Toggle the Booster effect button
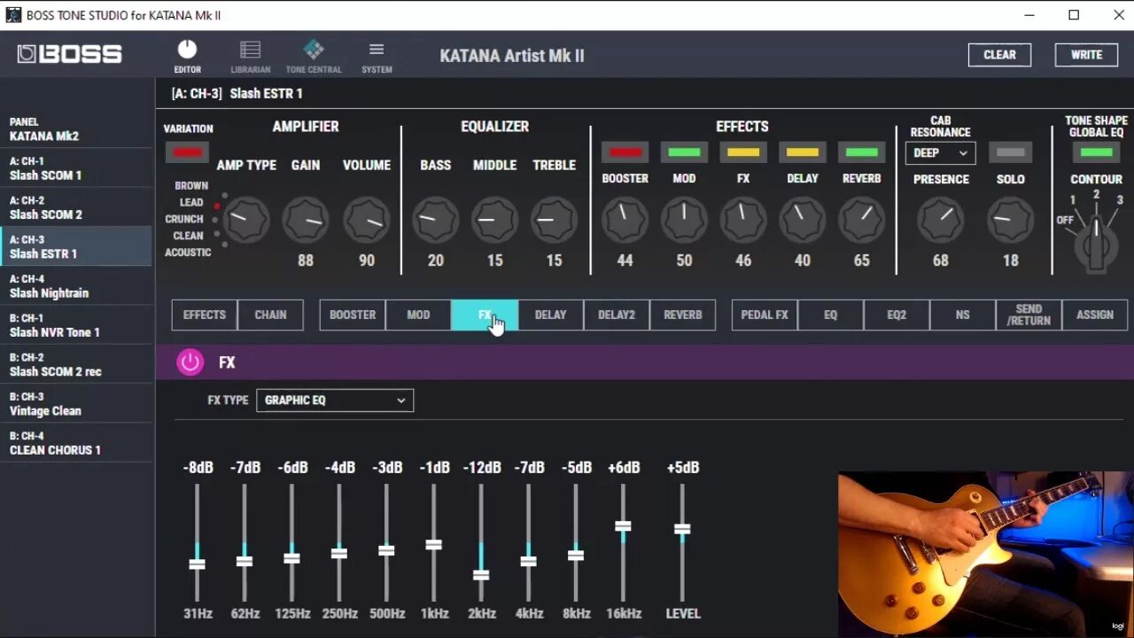The width and height of the screenshot is (1134, 638). [625, 152]
